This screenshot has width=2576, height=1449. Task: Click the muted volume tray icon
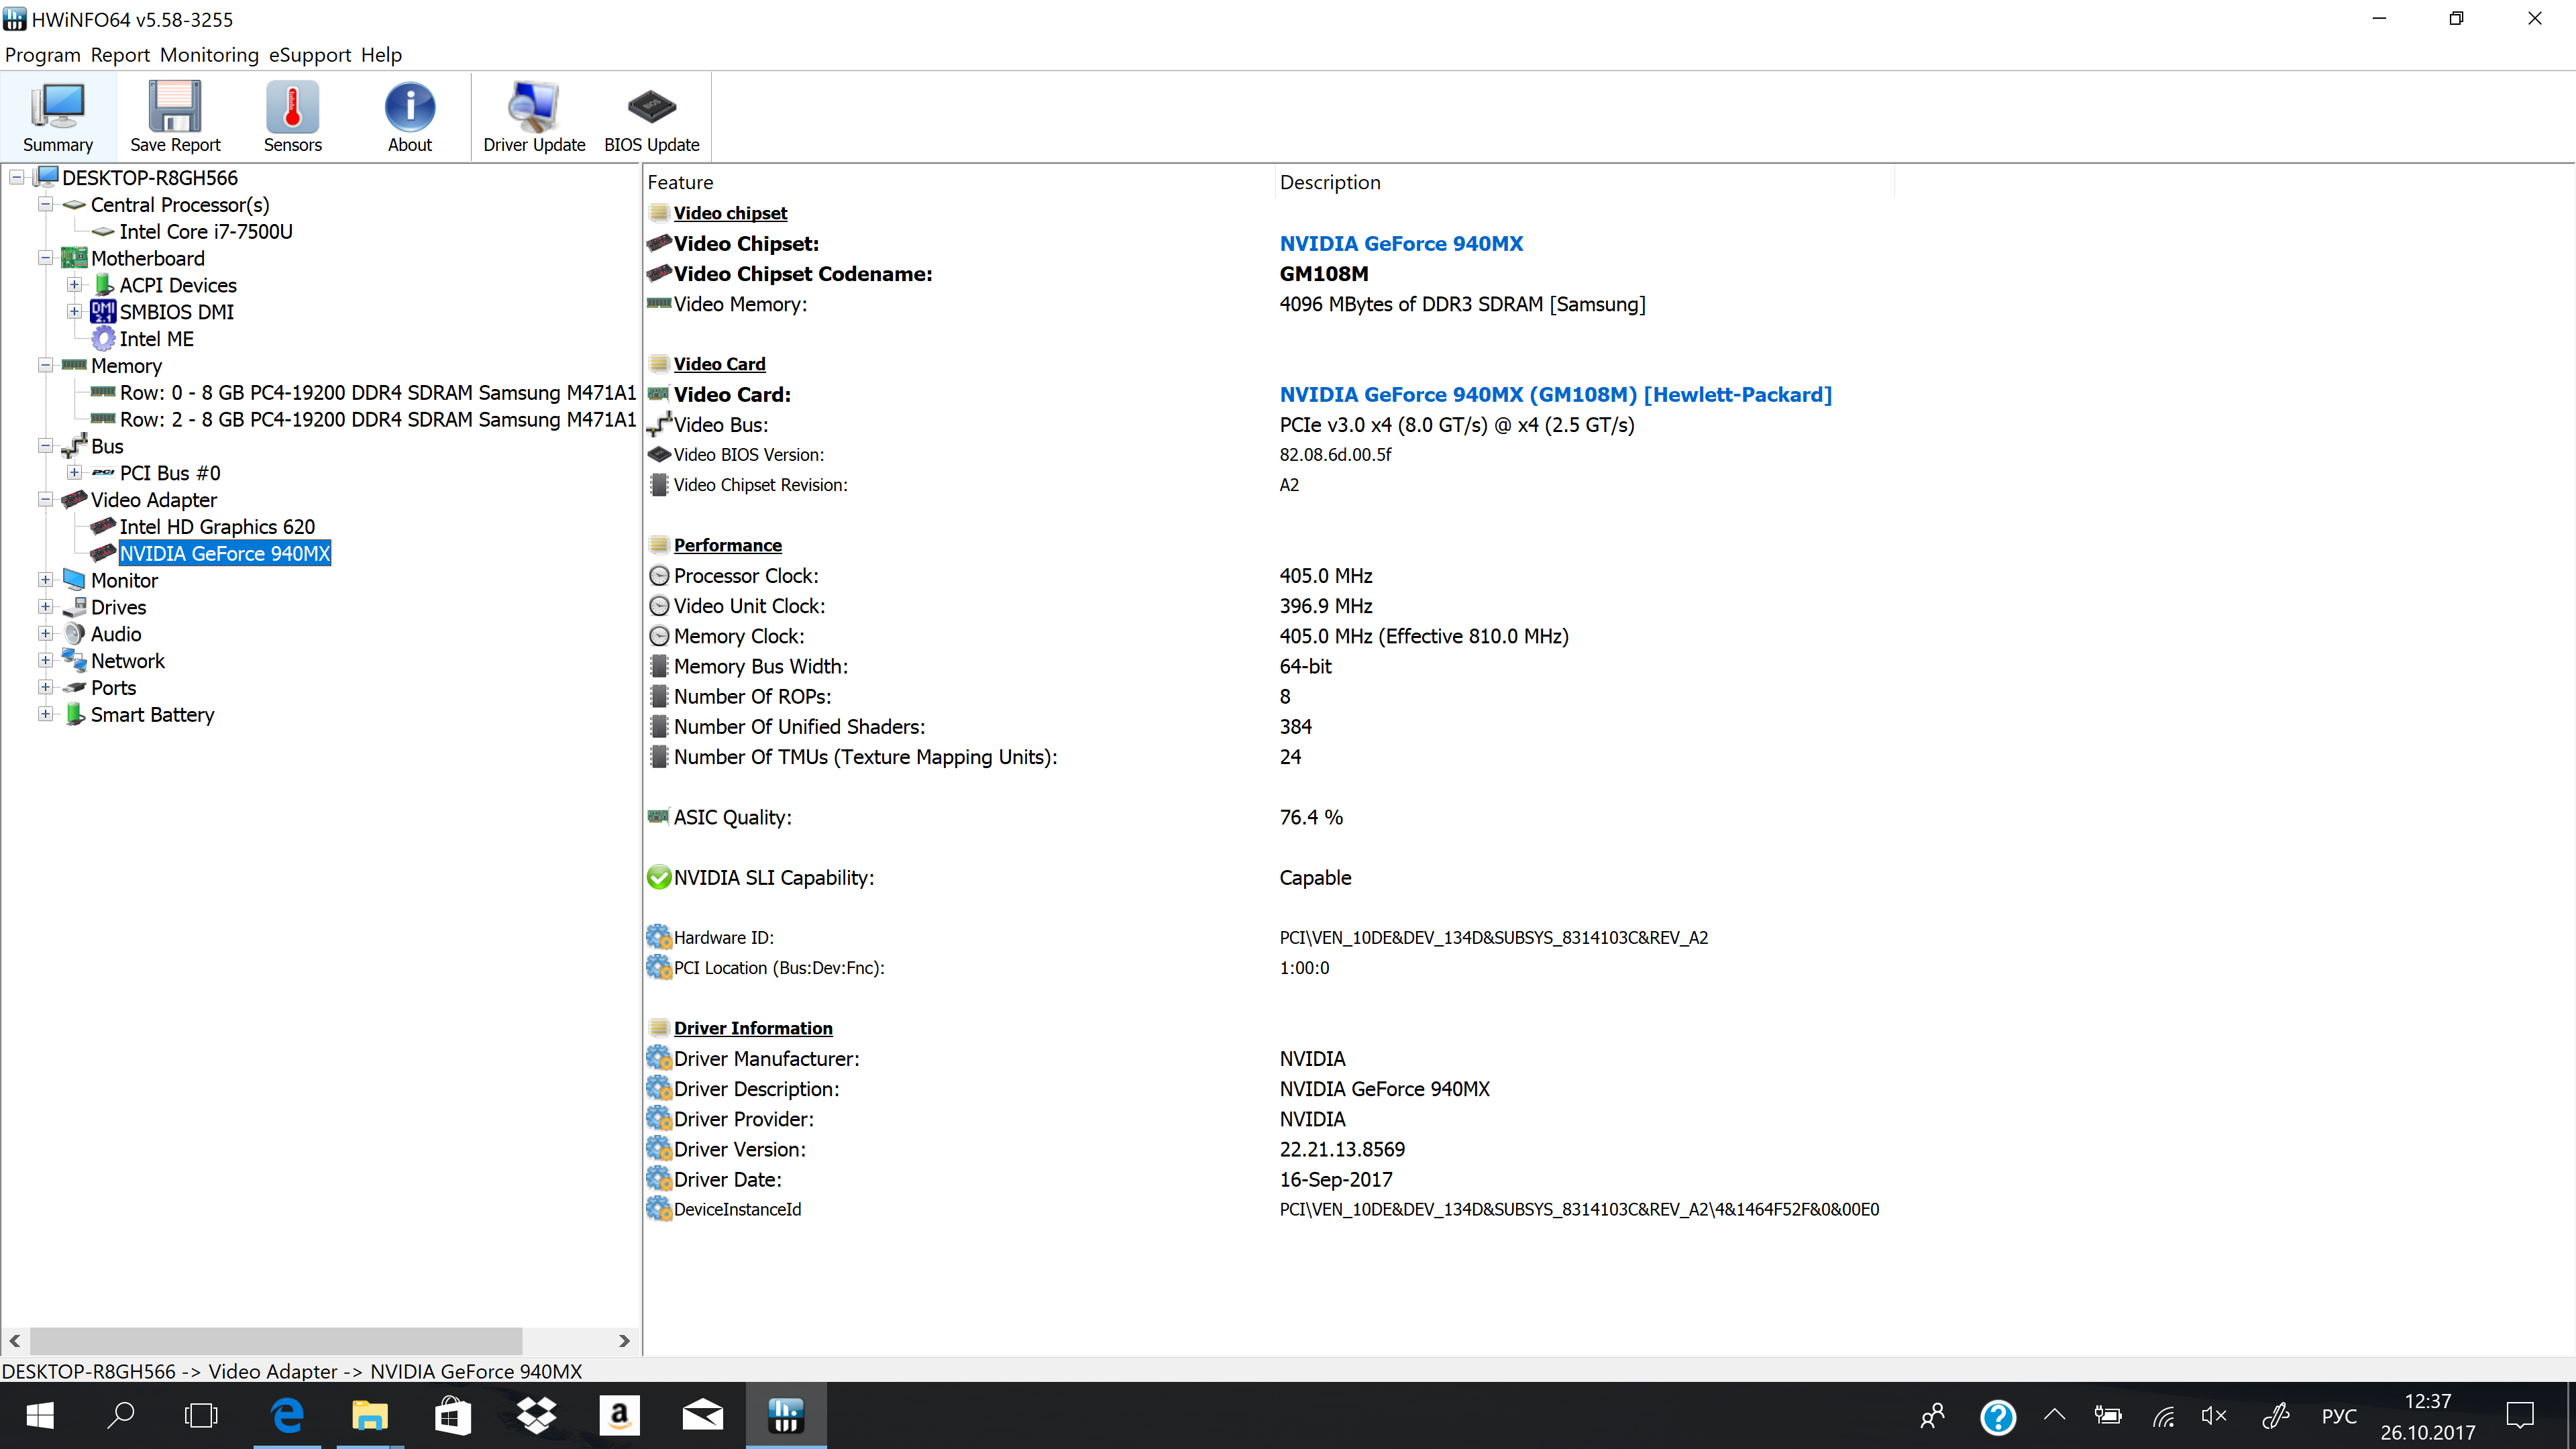pyautogui.click(x=2214, y=1415)
